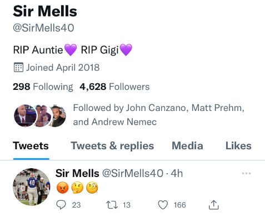Open the Likes tab

coord(238,146)
